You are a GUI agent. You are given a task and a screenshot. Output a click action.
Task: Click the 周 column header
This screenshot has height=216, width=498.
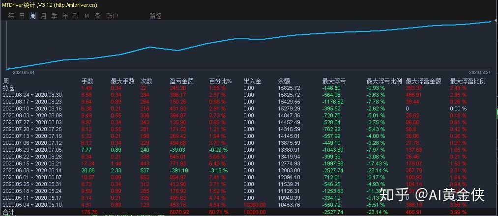pyautogui.click(x=6, y=81)
